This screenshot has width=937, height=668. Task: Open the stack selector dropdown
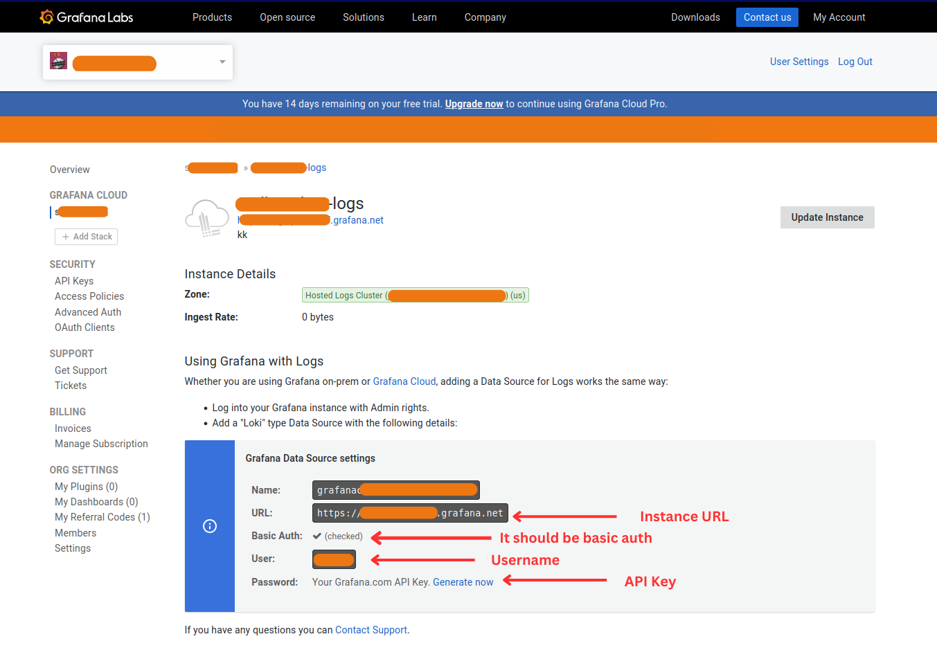[x=222, y=62]
